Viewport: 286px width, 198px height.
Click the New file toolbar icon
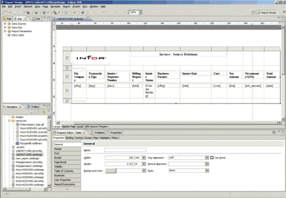tap(5, 13)
